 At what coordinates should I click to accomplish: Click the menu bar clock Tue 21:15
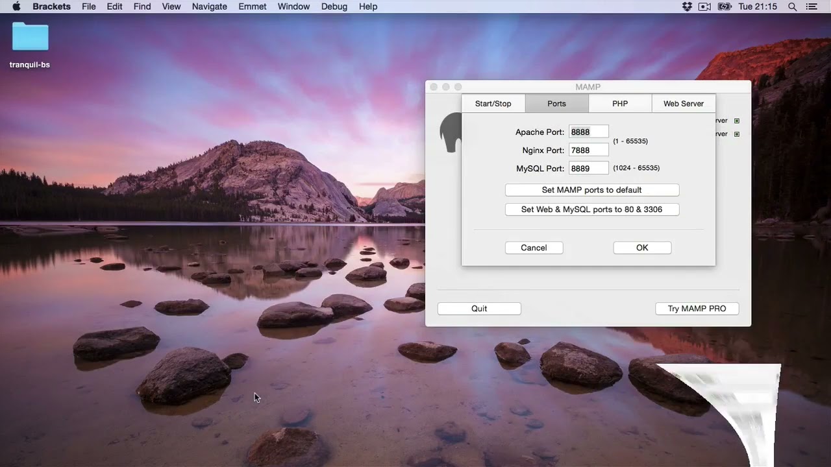point(758,6)
